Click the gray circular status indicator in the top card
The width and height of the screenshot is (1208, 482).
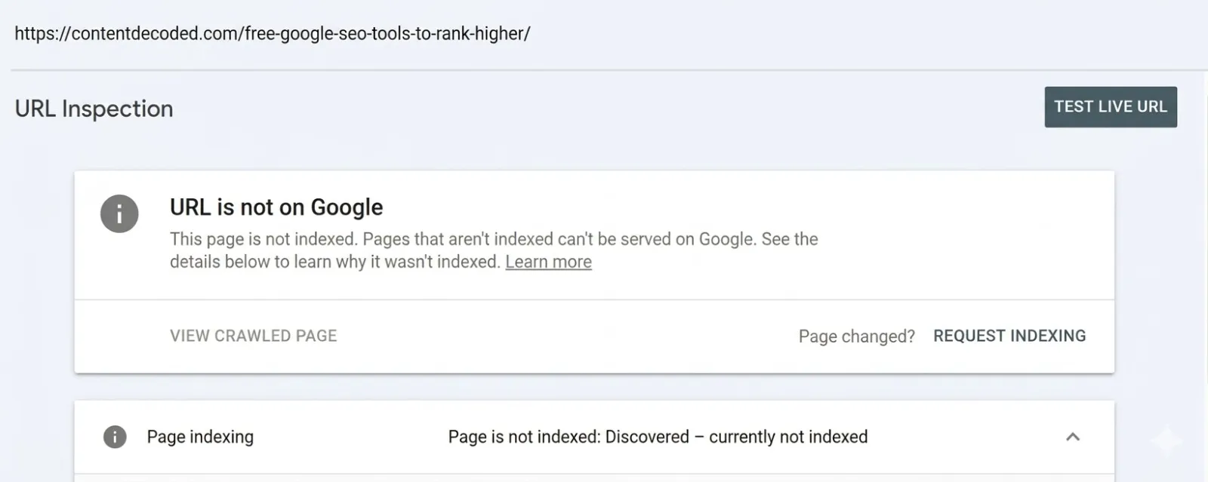119,213
